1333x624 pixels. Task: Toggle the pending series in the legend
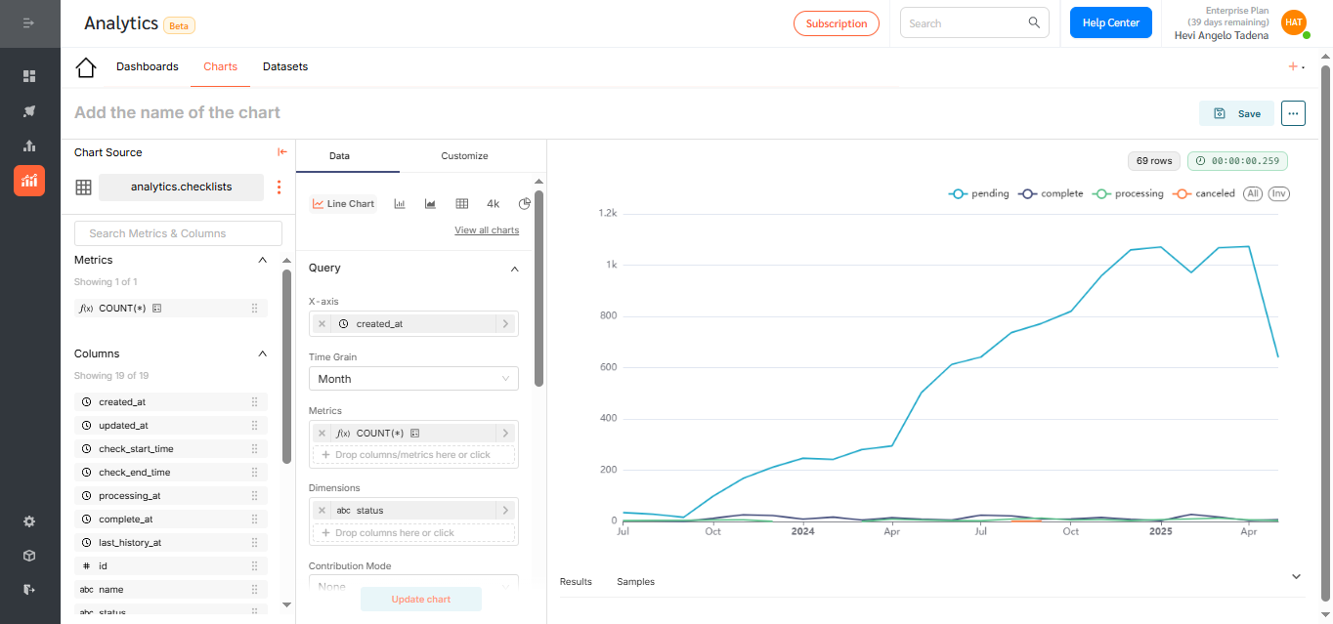979,194
